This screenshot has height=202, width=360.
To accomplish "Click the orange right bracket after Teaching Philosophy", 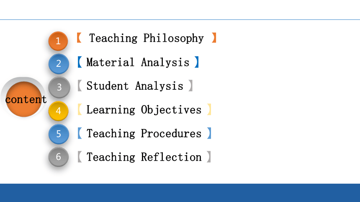I will (x=214, y=38).
